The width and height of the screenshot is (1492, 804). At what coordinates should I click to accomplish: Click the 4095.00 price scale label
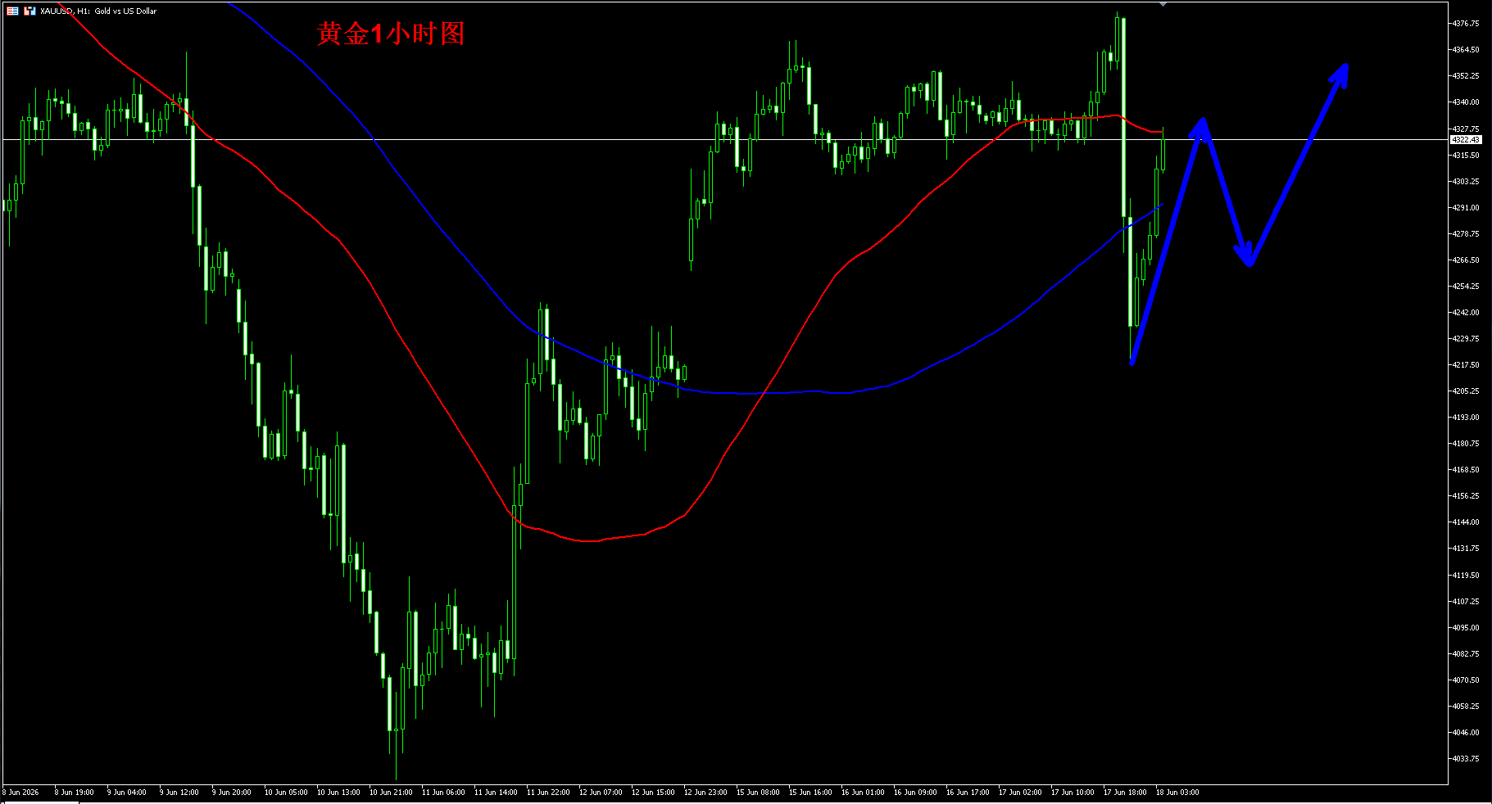[1466, 628]
